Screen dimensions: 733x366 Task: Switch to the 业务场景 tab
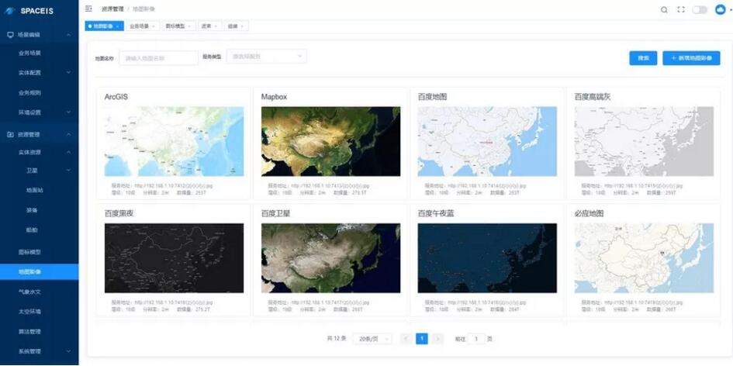coord(143,26)
